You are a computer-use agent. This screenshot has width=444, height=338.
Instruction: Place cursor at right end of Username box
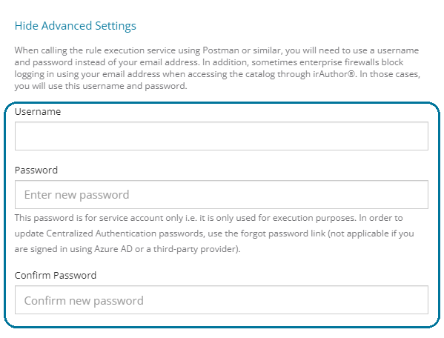click(423, 136)
